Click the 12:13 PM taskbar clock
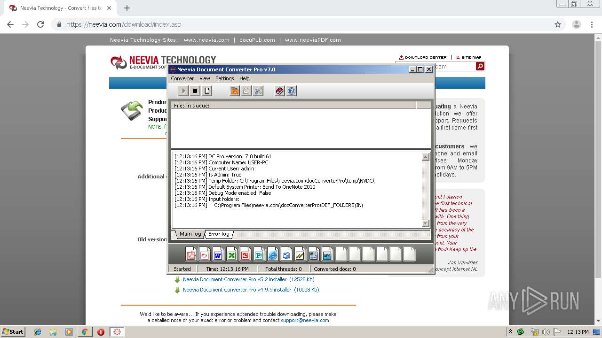602x338 pixels. 578,332
